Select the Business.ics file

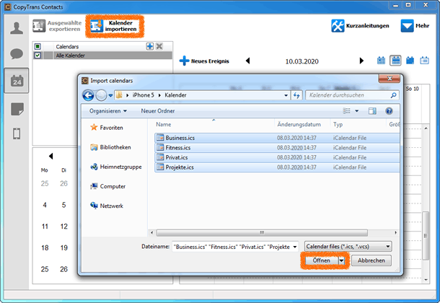point(277,138)
